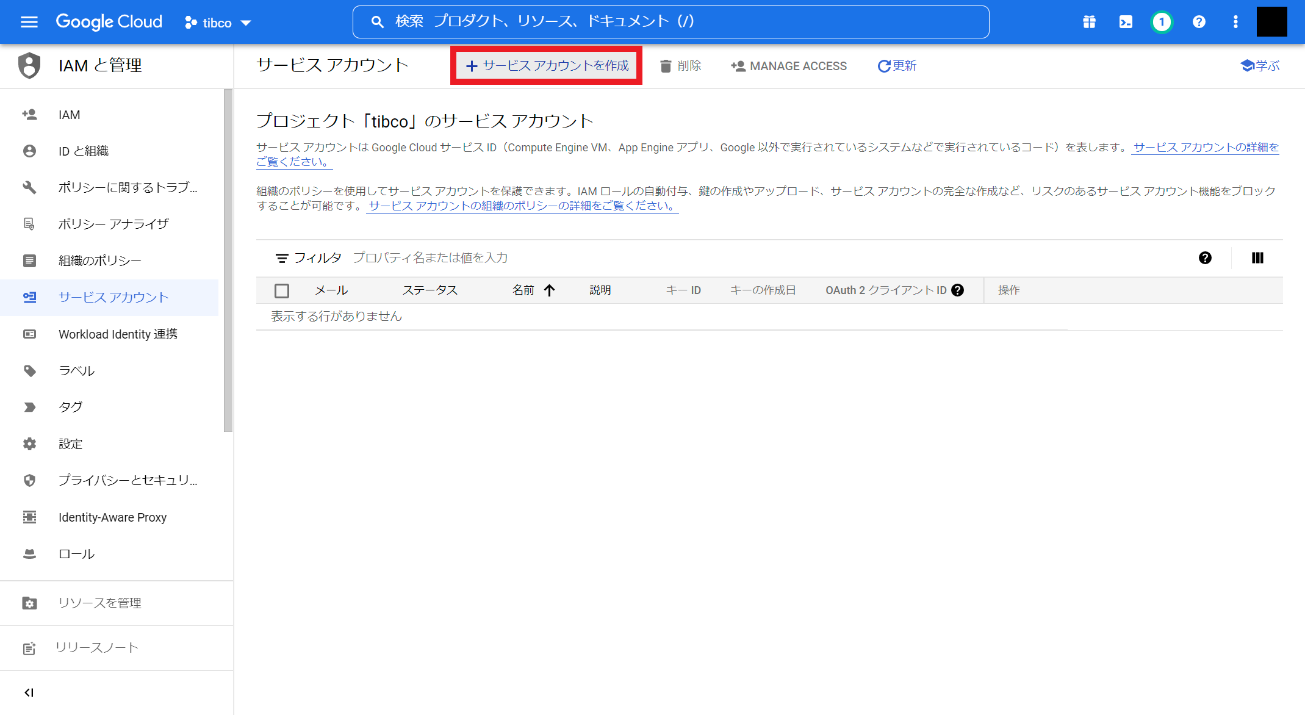Open the tibco project selector dropdown
Screen dimensions: 1305x715
coord(218,23)
